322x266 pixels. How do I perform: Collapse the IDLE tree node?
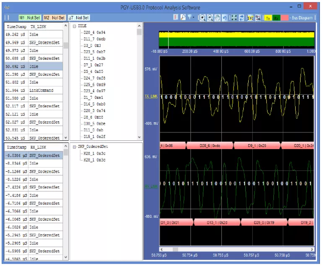pyautogui.click(x=74, y=26)
